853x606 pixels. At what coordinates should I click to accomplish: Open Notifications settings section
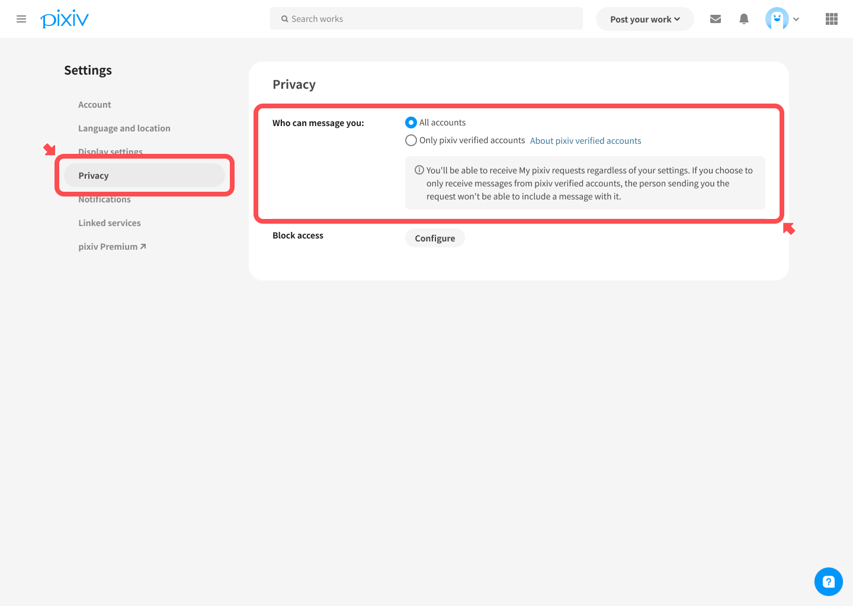pos(104,199)
